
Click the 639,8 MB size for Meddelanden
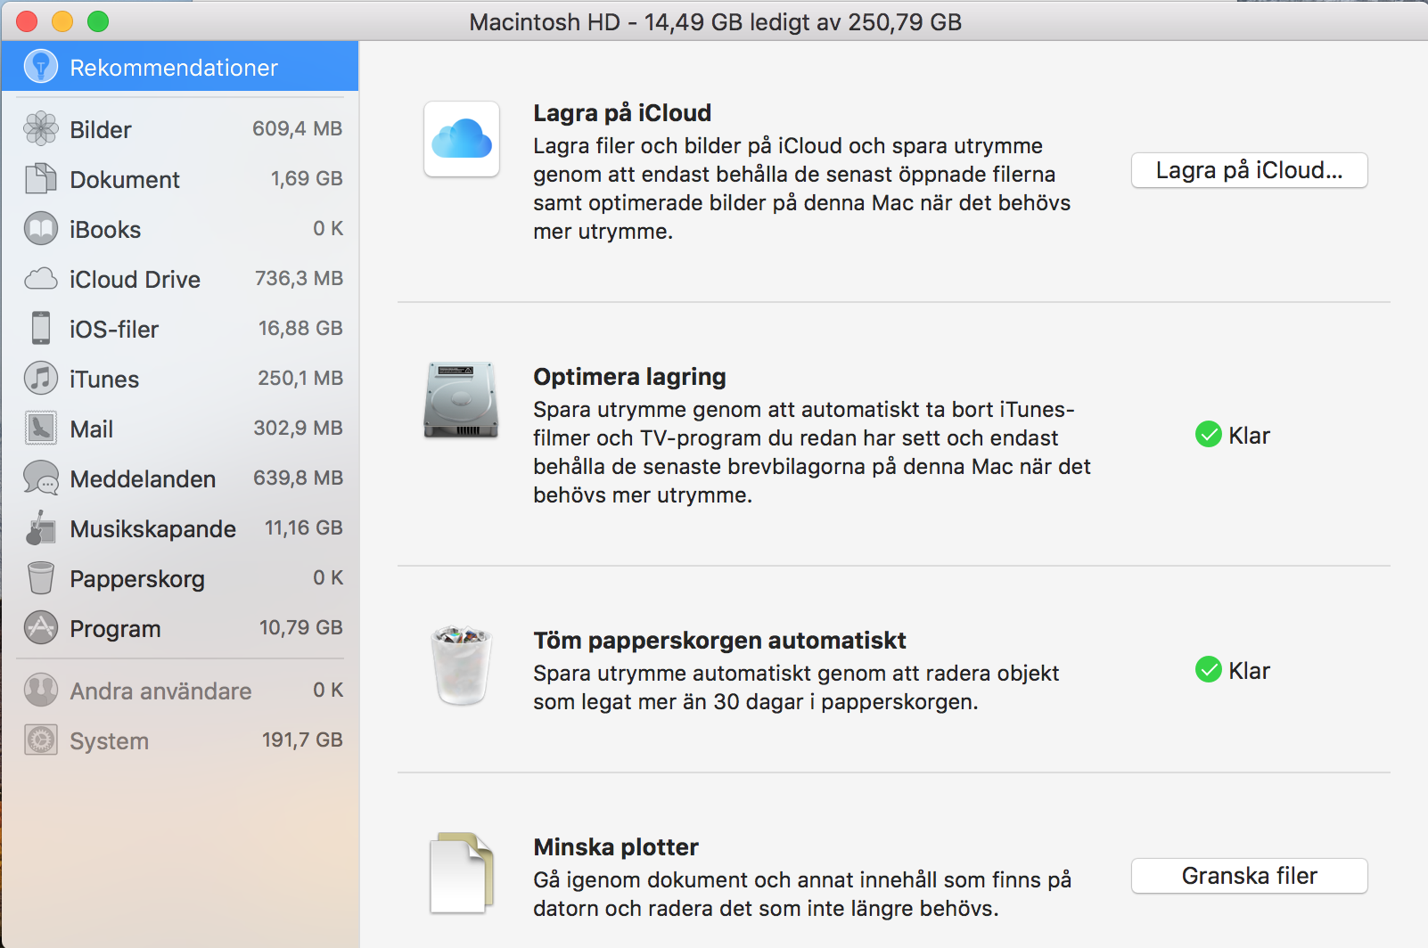pos(299,478)
